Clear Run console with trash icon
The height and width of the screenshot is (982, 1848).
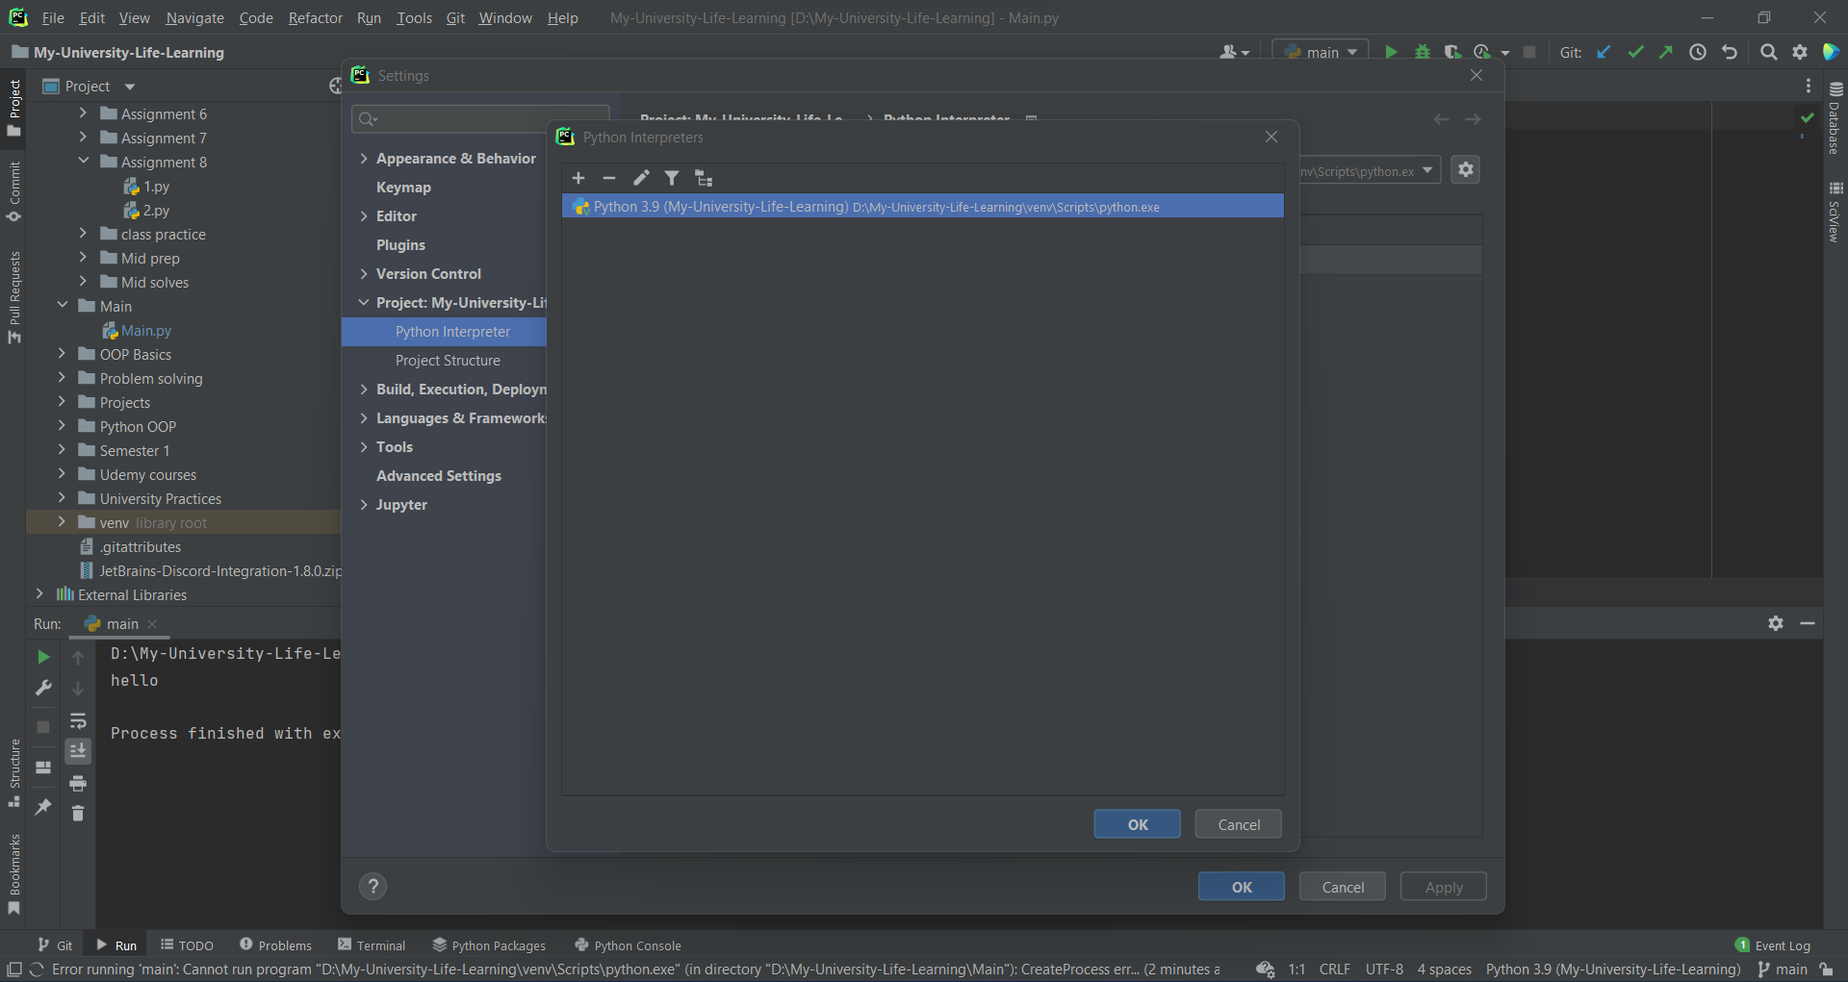tap(78, 814)
